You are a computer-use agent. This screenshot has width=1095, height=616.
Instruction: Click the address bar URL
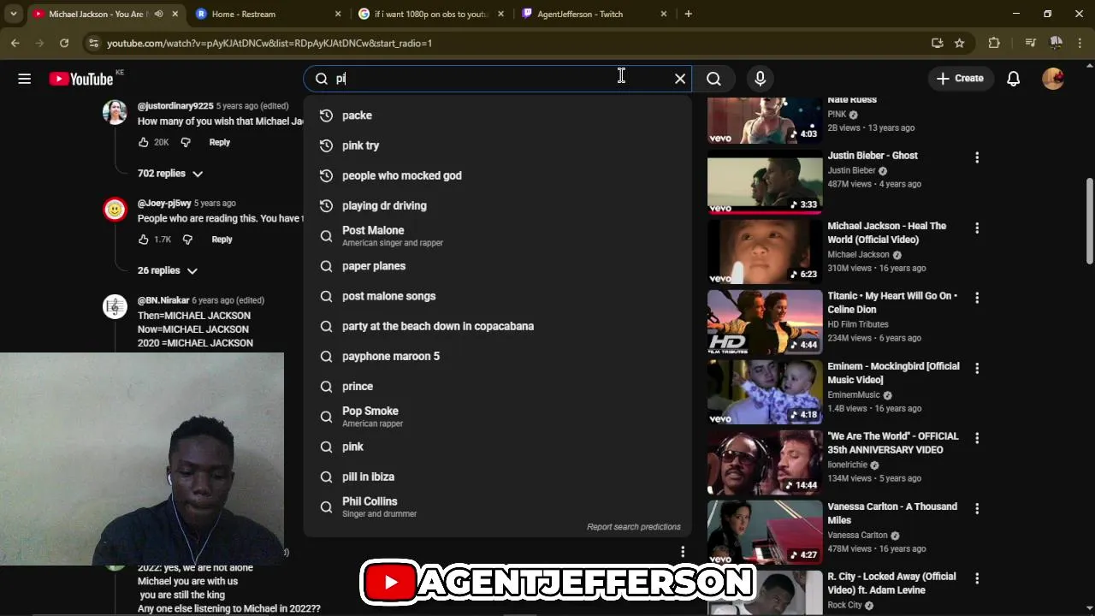pos(269,43)
